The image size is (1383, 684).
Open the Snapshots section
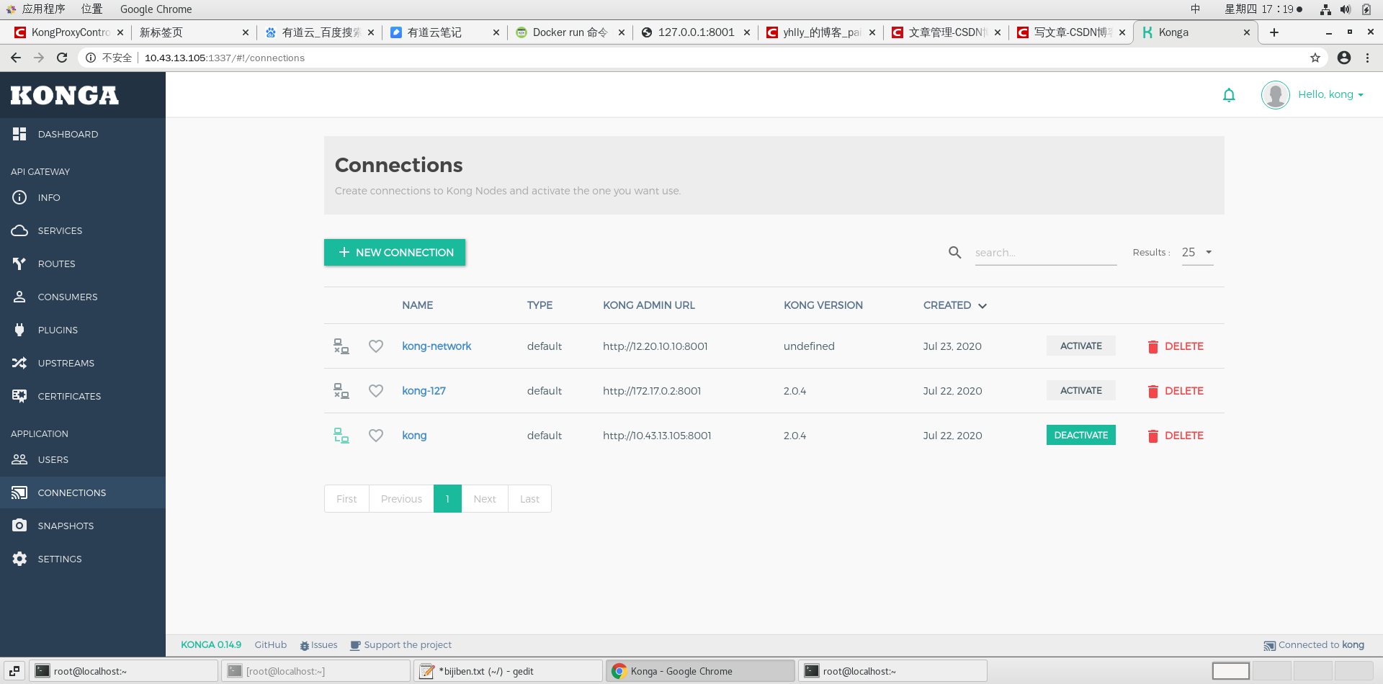(65, 526)
